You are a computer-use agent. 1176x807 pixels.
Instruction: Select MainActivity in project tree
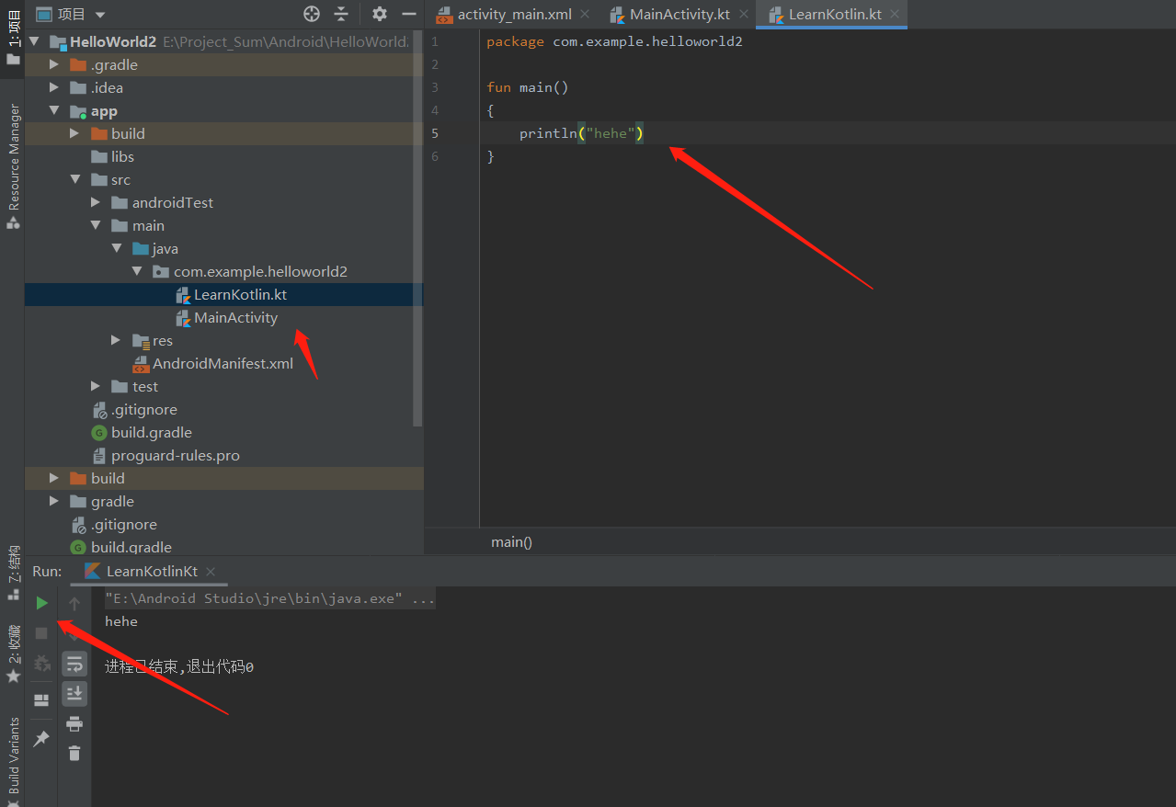tap(235, 317)
